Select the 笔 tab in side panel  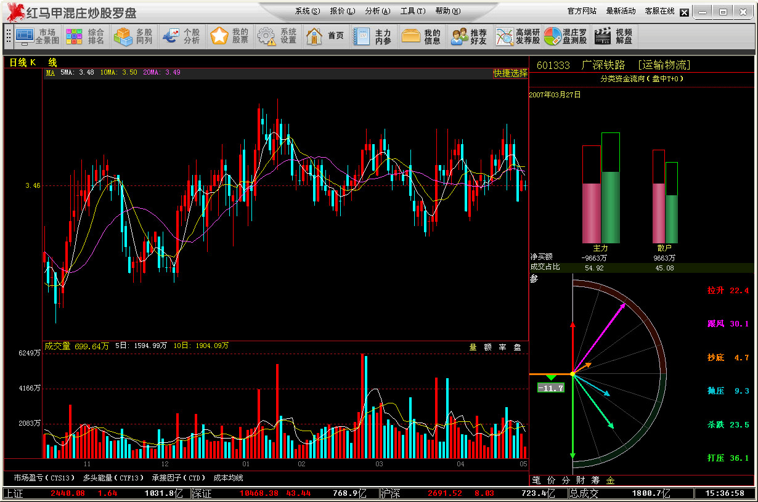pyautogui.click(x=536, y=480)
